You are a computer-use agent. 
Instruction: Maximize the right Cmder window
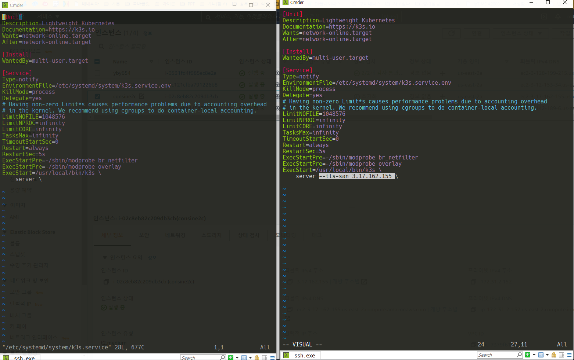548,3
